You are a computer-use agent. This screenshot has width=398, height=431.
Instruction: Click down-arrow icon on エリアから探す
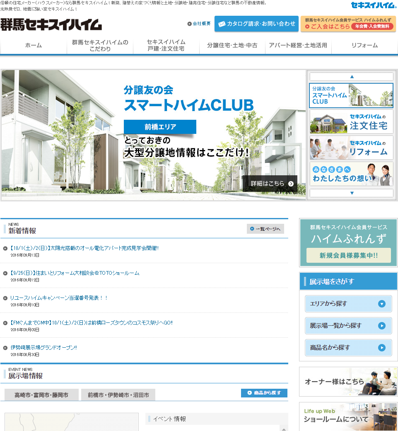[382, 304]
